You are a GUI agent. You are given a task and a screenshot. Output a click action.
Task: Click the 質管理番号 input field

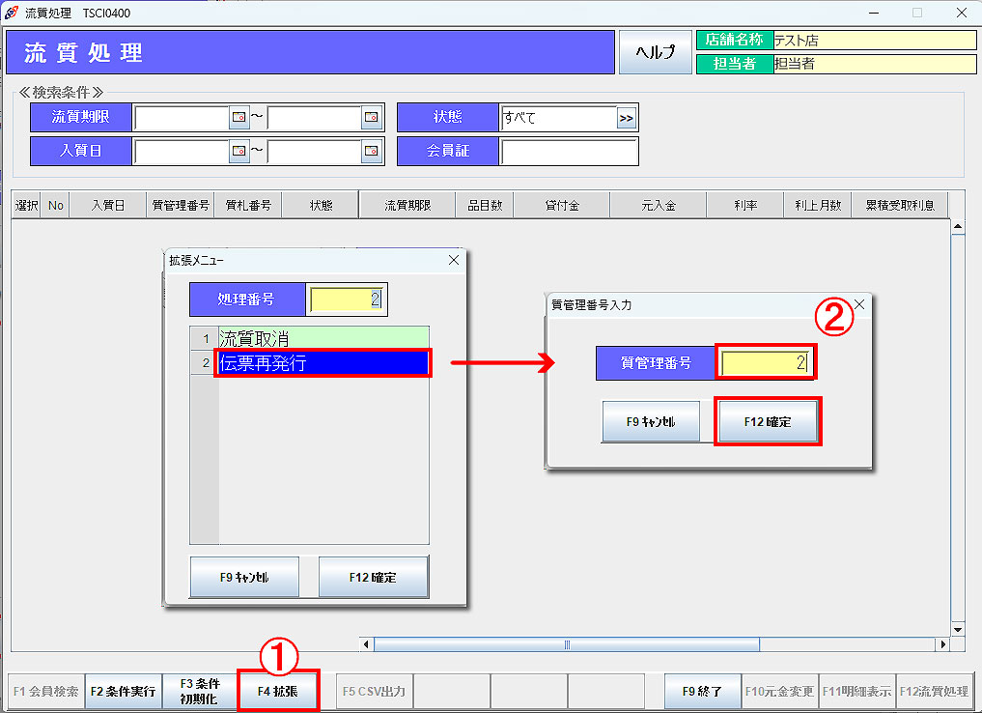(x=766, y=363)
